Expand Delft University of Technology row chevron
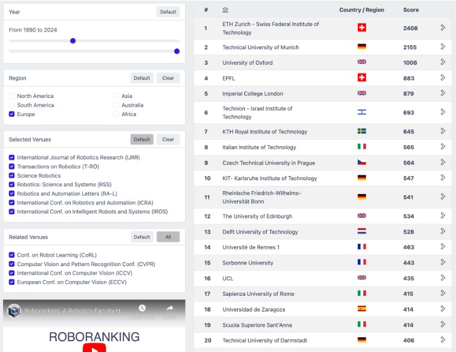This screenshot has height=352, width=456. pyautogui.click(x=443, y=231)
